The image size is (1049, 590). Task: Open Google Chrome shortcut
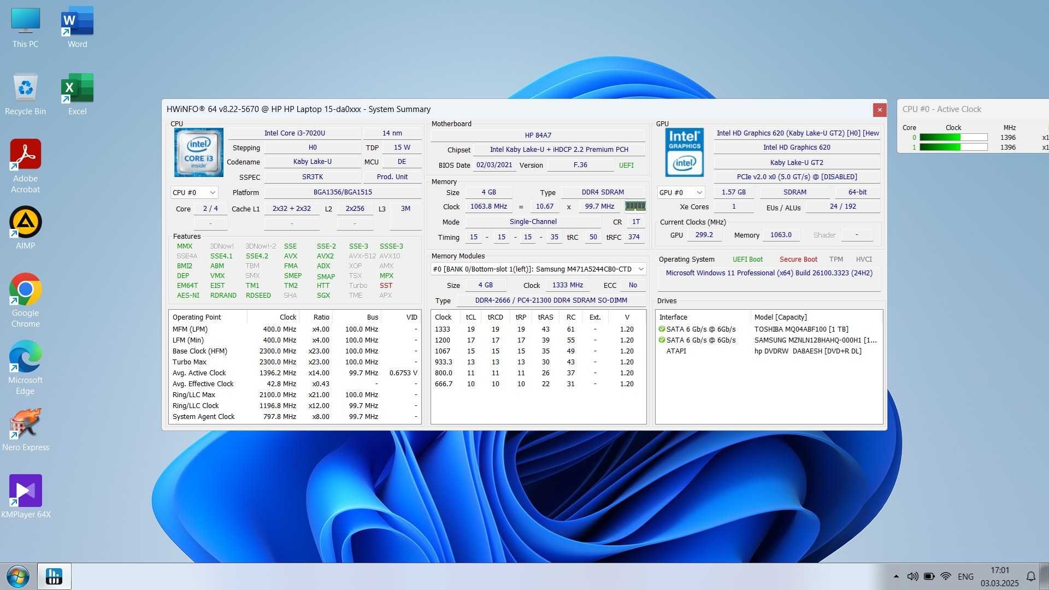25,300
